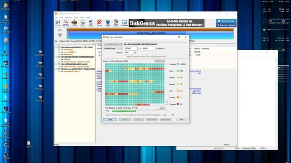
Task: Collapse the HD0 Samsung SSD tree node
Action: (x=56, y=47)
